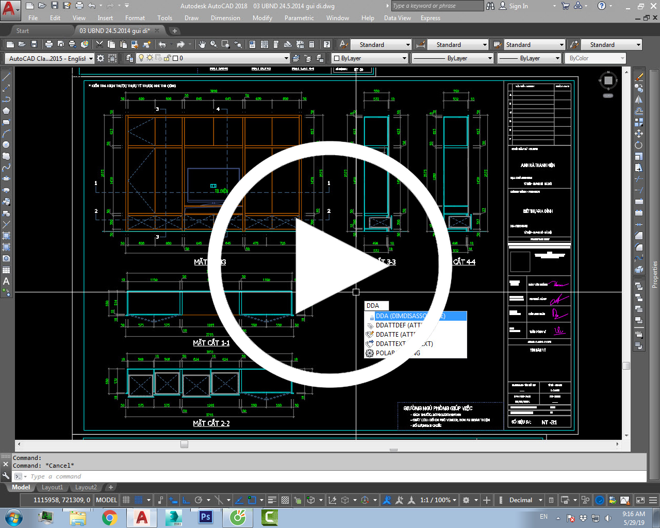Image resolution: width=660 pixels, height=528 pixels.
Task: Toggle snap mode in status bar
Action: (138, 500)
